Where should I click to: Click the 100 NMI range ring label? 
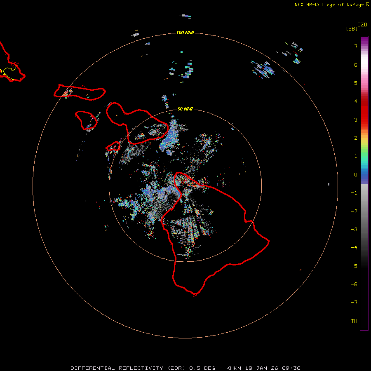click(x=185, y=33)
